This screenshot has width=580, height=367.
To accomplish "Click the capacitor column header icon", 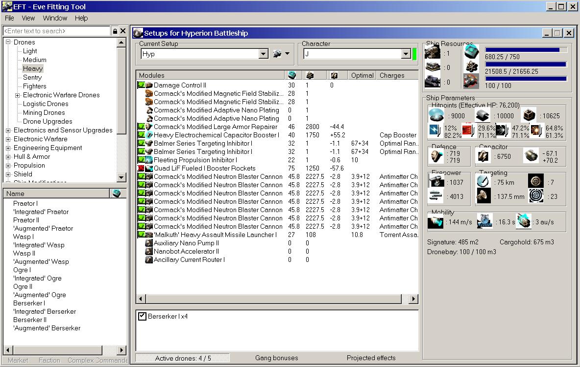I will 334,75.
